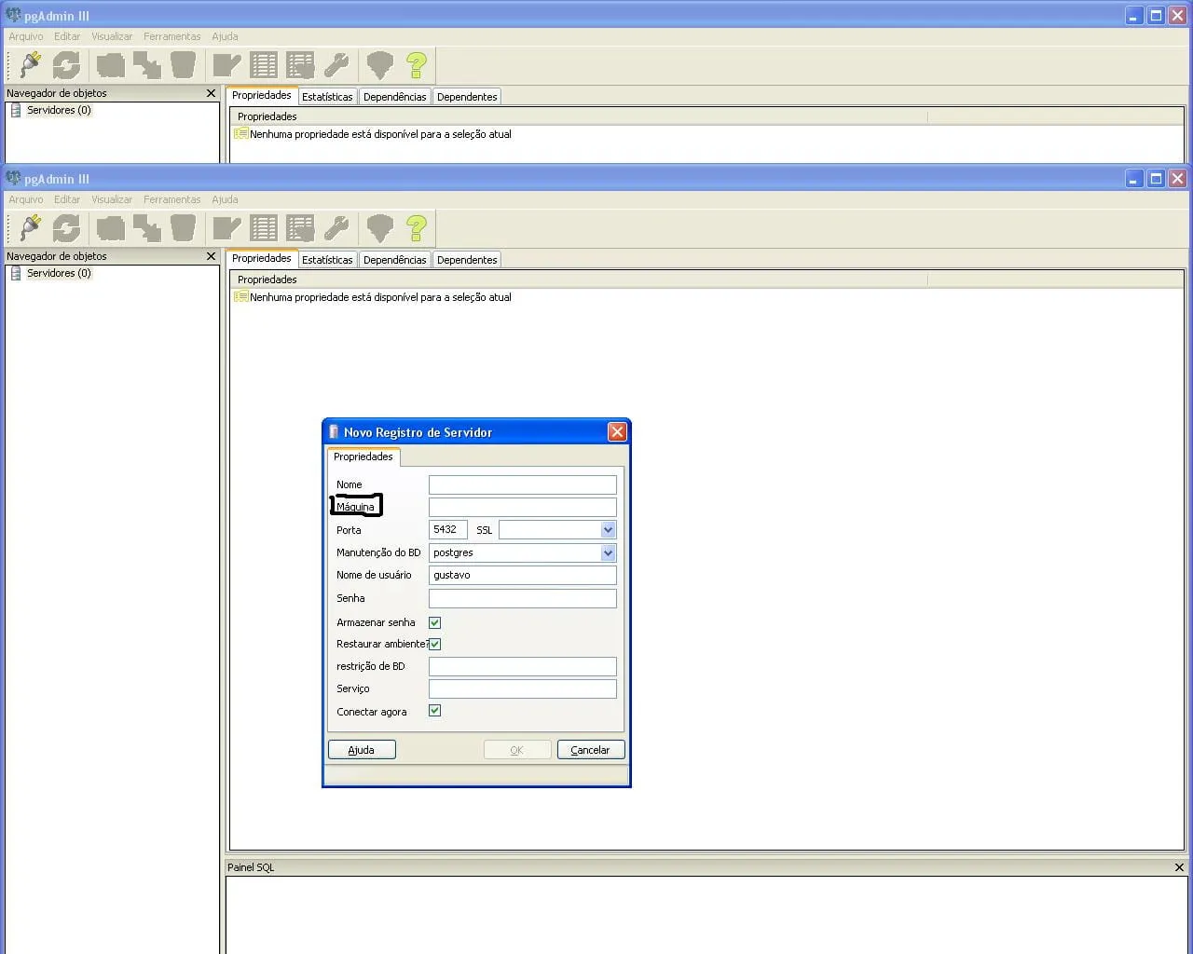The height and width of the screenshot is (954, 1193).
Task: Click the Máquina input field
Action: [x=523, y=507]
